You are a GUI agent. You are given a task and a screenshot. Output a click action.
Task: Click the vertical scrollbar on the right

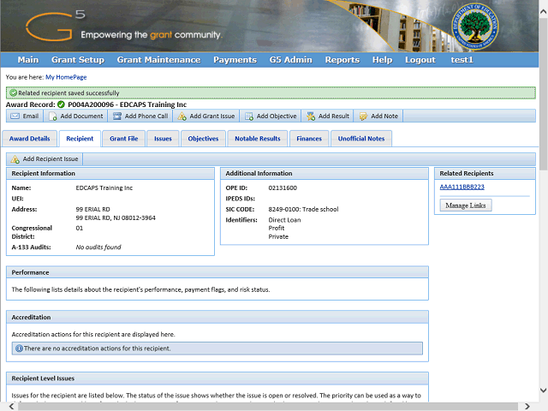(543, 257)
